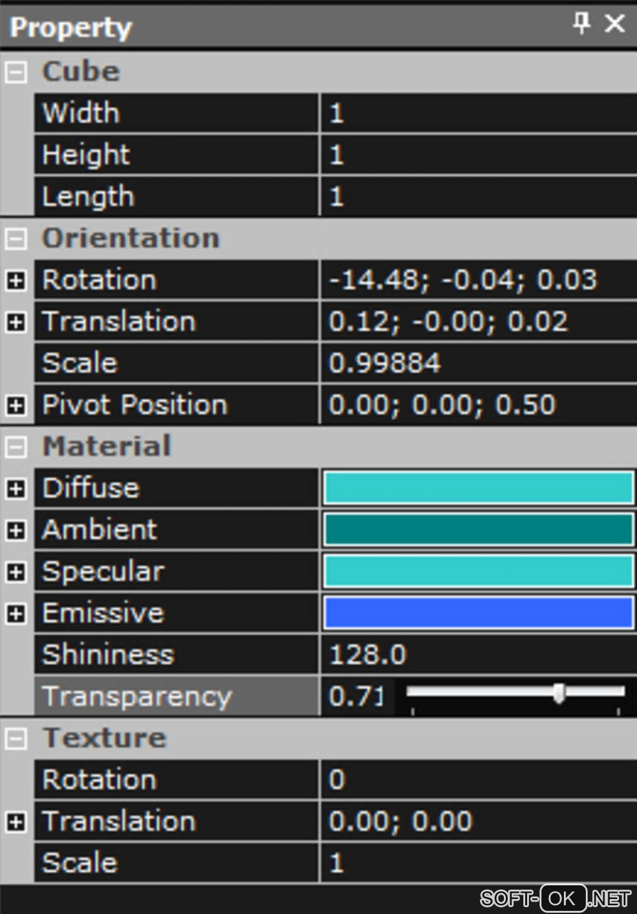The image size is (637, 914).
Task: Click the Rotation value -14.48; -0.04; 0.03
Action: [x=479, y=280]
